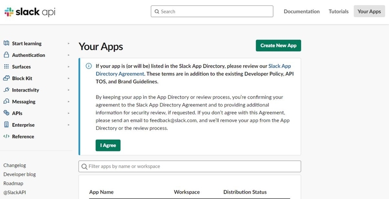Expand the Messaging section arrow
The image size is (389, 199).
click(69, 102)
